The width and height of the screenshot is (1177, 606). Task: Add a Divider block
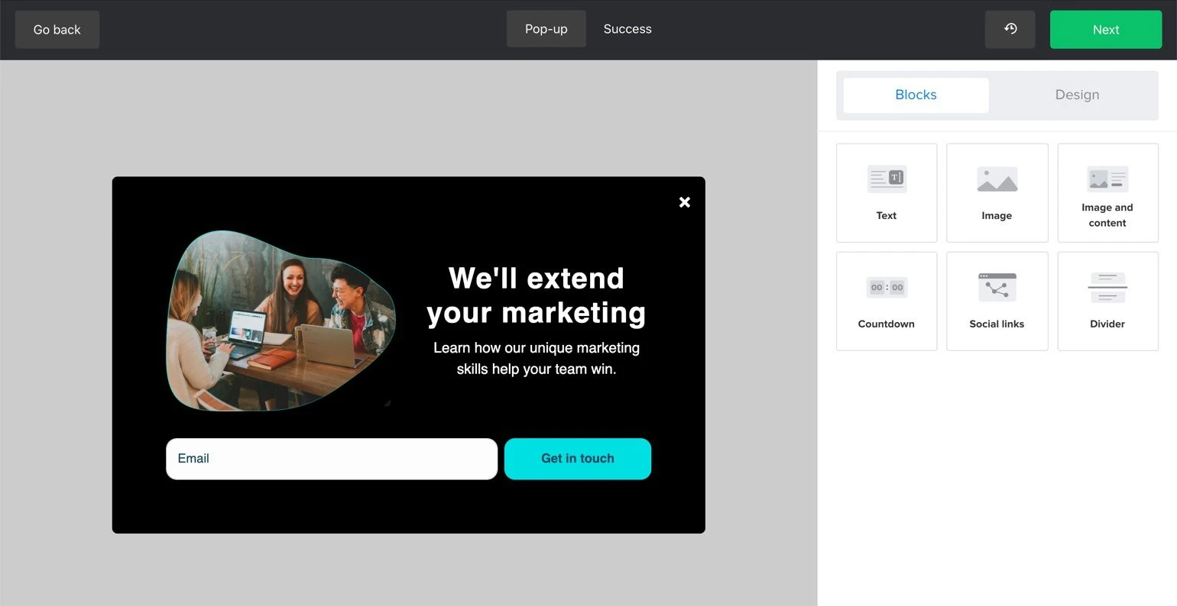[1107, 301]
